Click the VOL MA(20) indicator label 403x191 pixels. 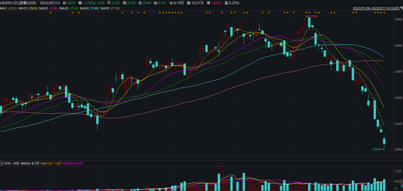pos(73,163)
